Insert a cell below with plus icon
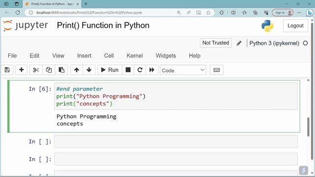315x177 pixels. pyautogui.click(x=21, y=70)
